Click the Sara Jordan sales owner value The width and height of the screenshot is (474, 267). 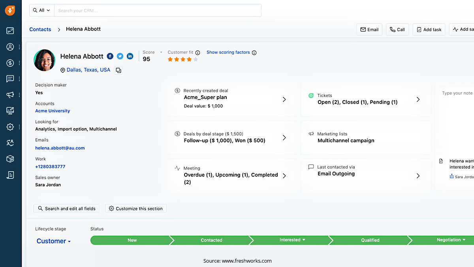[x=48, y=185]
